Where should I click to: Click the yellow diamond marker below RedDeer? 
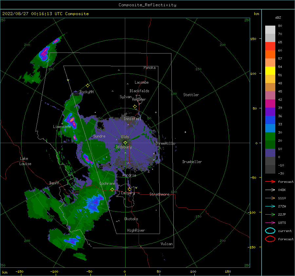click(x=135, y=107)
